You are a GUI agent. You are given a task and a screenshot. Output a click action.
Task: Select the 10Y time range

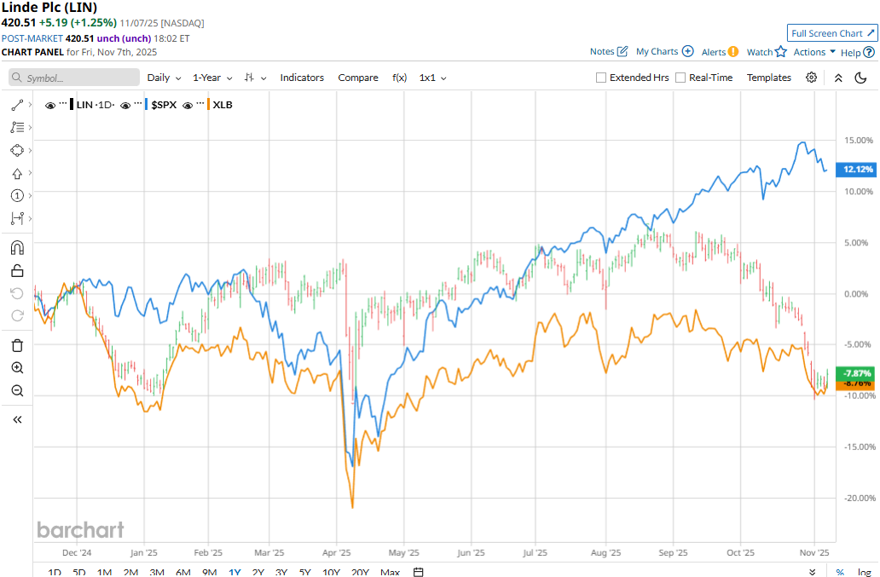(x=331, y=572)
